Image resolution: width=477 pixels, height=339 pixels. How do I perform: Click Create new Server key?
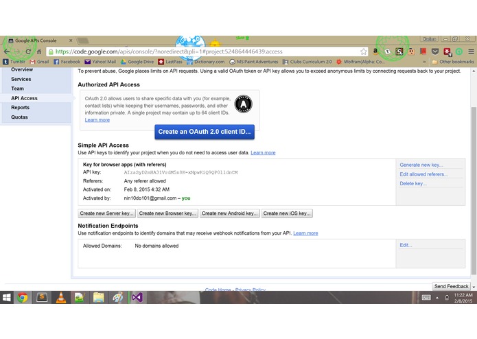click(x=107, y=213)
